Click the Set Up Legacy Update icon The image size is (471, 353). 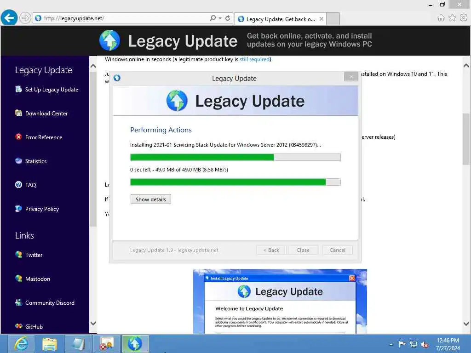[x=18, y=89]
